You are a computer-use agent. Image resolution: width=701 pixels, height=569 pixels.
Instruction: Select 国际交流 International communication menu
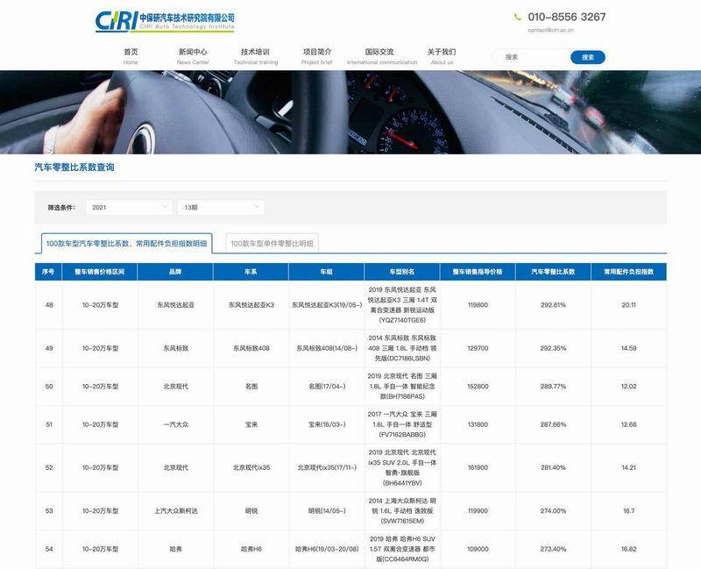pyautogui.click(x=382, y=56)
